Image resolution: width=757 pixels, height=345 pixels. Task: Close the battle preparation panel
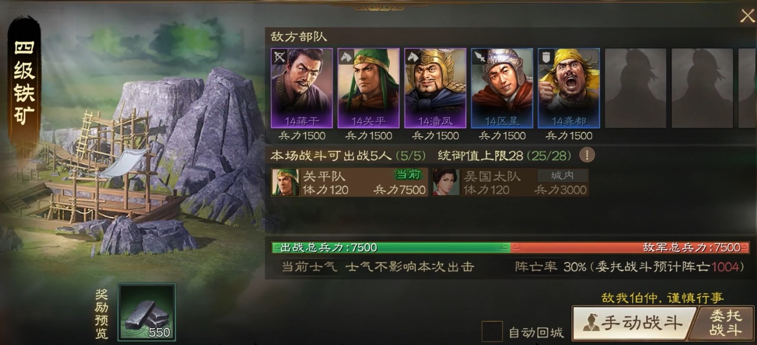click(x=747, y=16)
